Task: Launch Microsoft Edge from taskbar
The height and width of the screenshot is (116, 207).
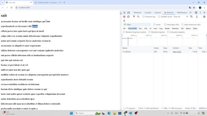Action: pos(109,113)
